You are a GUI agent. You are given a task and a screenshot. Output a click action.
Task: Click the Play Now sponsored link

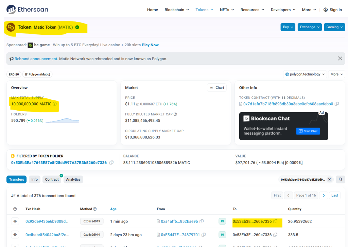[x=150, y=45]
